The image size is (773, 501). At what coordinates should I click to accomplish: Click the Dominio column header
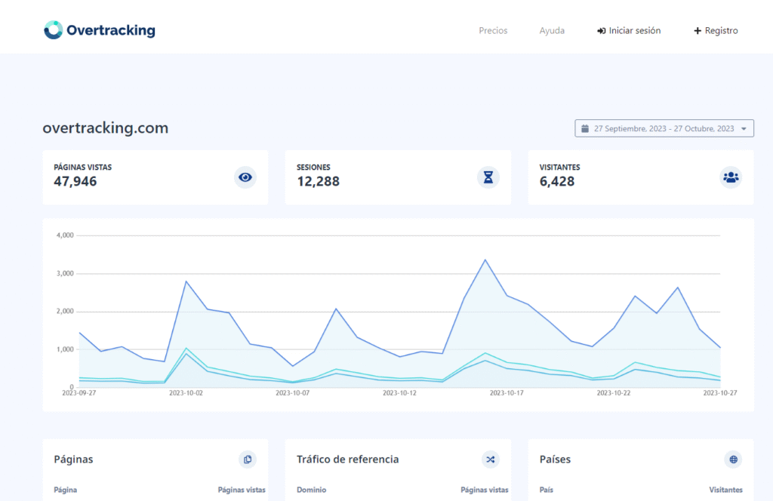312,490
